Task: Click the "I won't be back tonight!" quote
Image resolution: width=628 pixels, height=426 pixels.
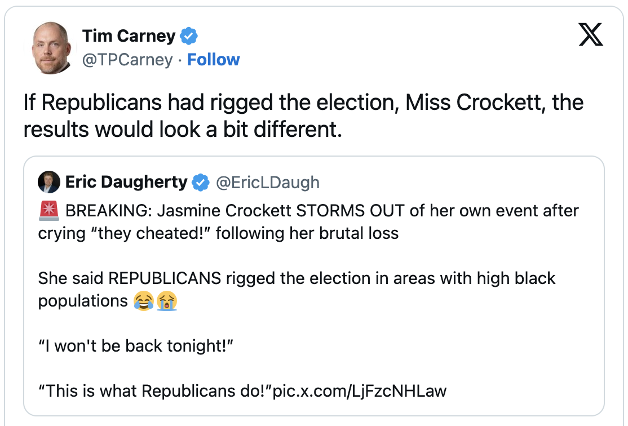Action: pyautogui.click(x=135, y=345)
